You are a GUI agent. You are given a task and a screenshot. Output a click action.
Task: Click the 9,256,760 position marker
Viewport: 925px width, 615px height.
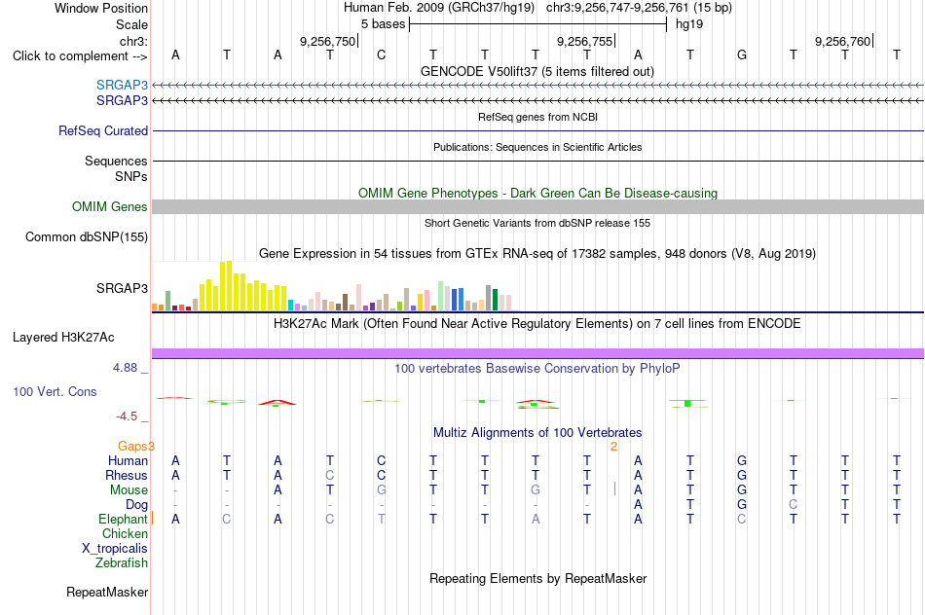842,41
